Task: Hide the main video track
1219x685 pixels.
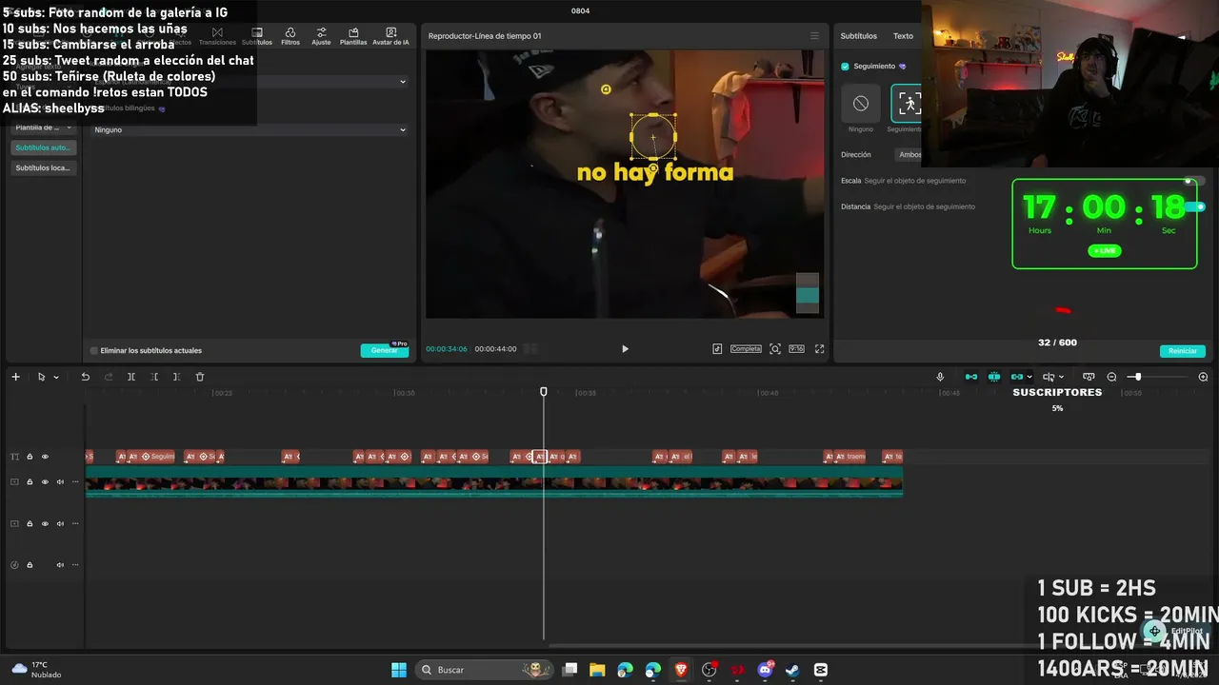Action: [45, 482]
